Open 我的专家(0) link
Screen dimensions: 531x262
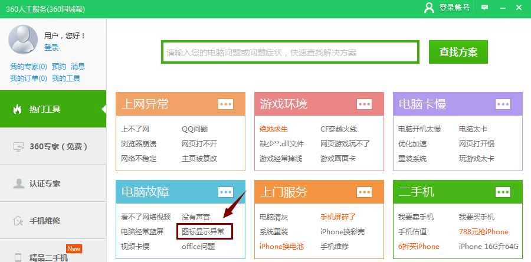coord(28,66)
